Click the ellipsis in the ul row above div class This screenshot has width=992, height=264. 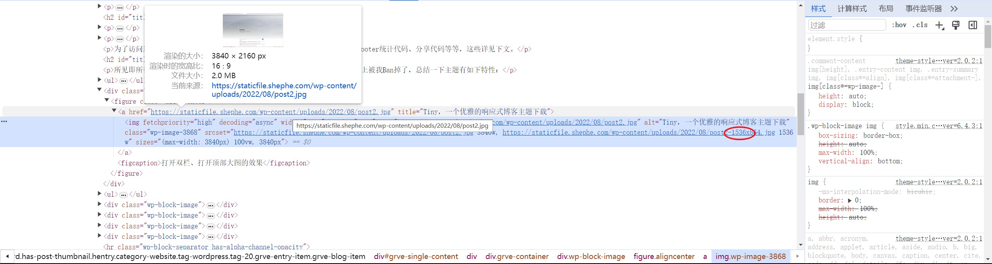point(124,81)
